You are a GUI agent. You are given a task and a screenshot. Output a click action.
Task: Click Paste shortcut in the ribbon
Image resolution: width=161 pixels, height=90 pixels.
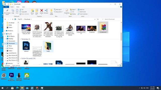24,14
